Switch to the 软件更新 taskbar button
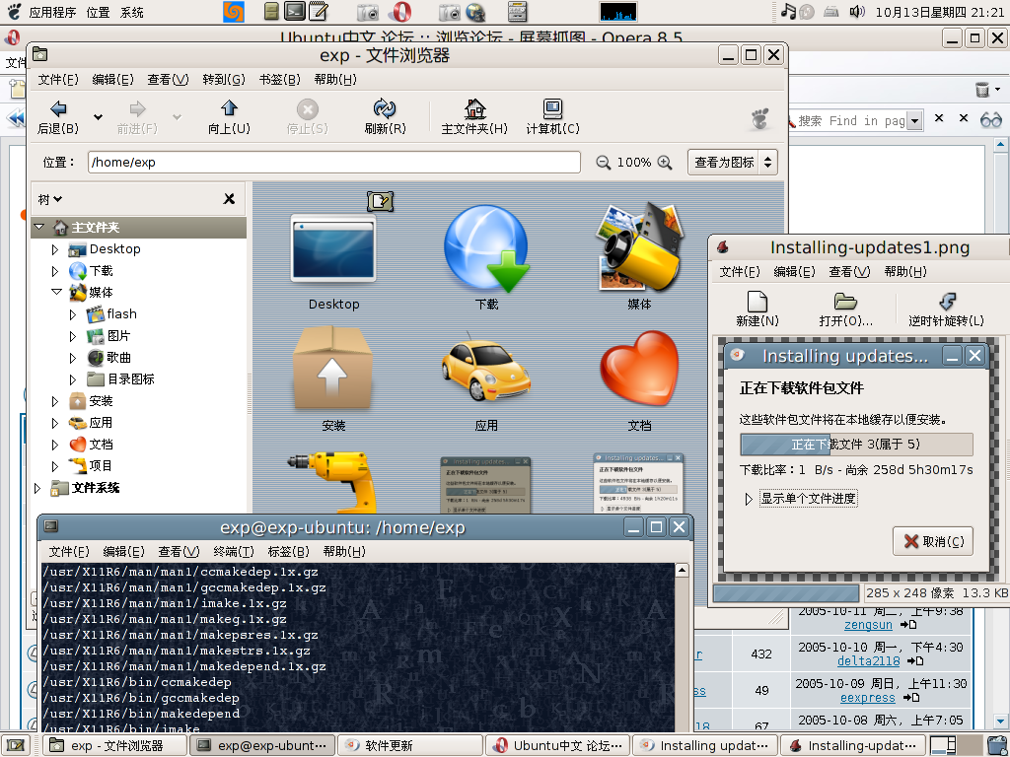This screenshot has width=1010, height=757. pyautogui.click(x=409, y=745)
